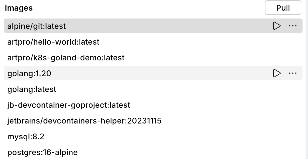Open more options for alpine/git:latest

click(293, 26)
